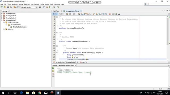Click Shift Line Right editor icon

click(106, 14)
